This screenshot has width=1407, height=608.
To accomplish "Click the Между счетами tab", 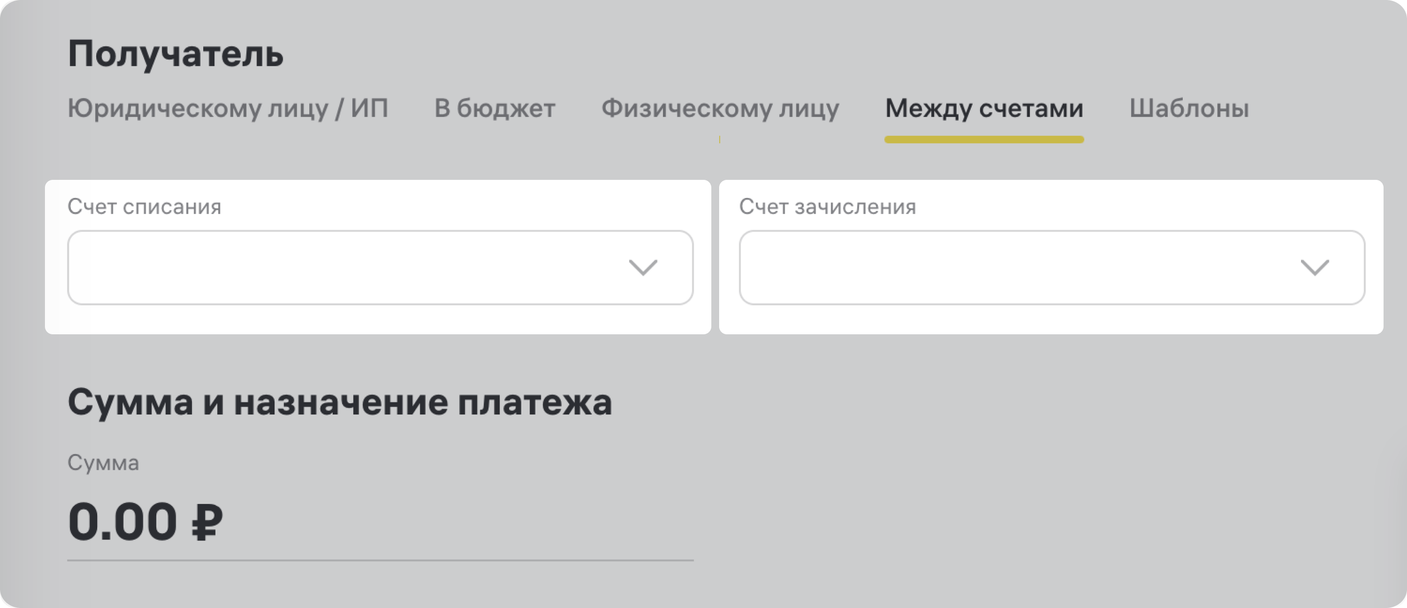I will (984, 108).
